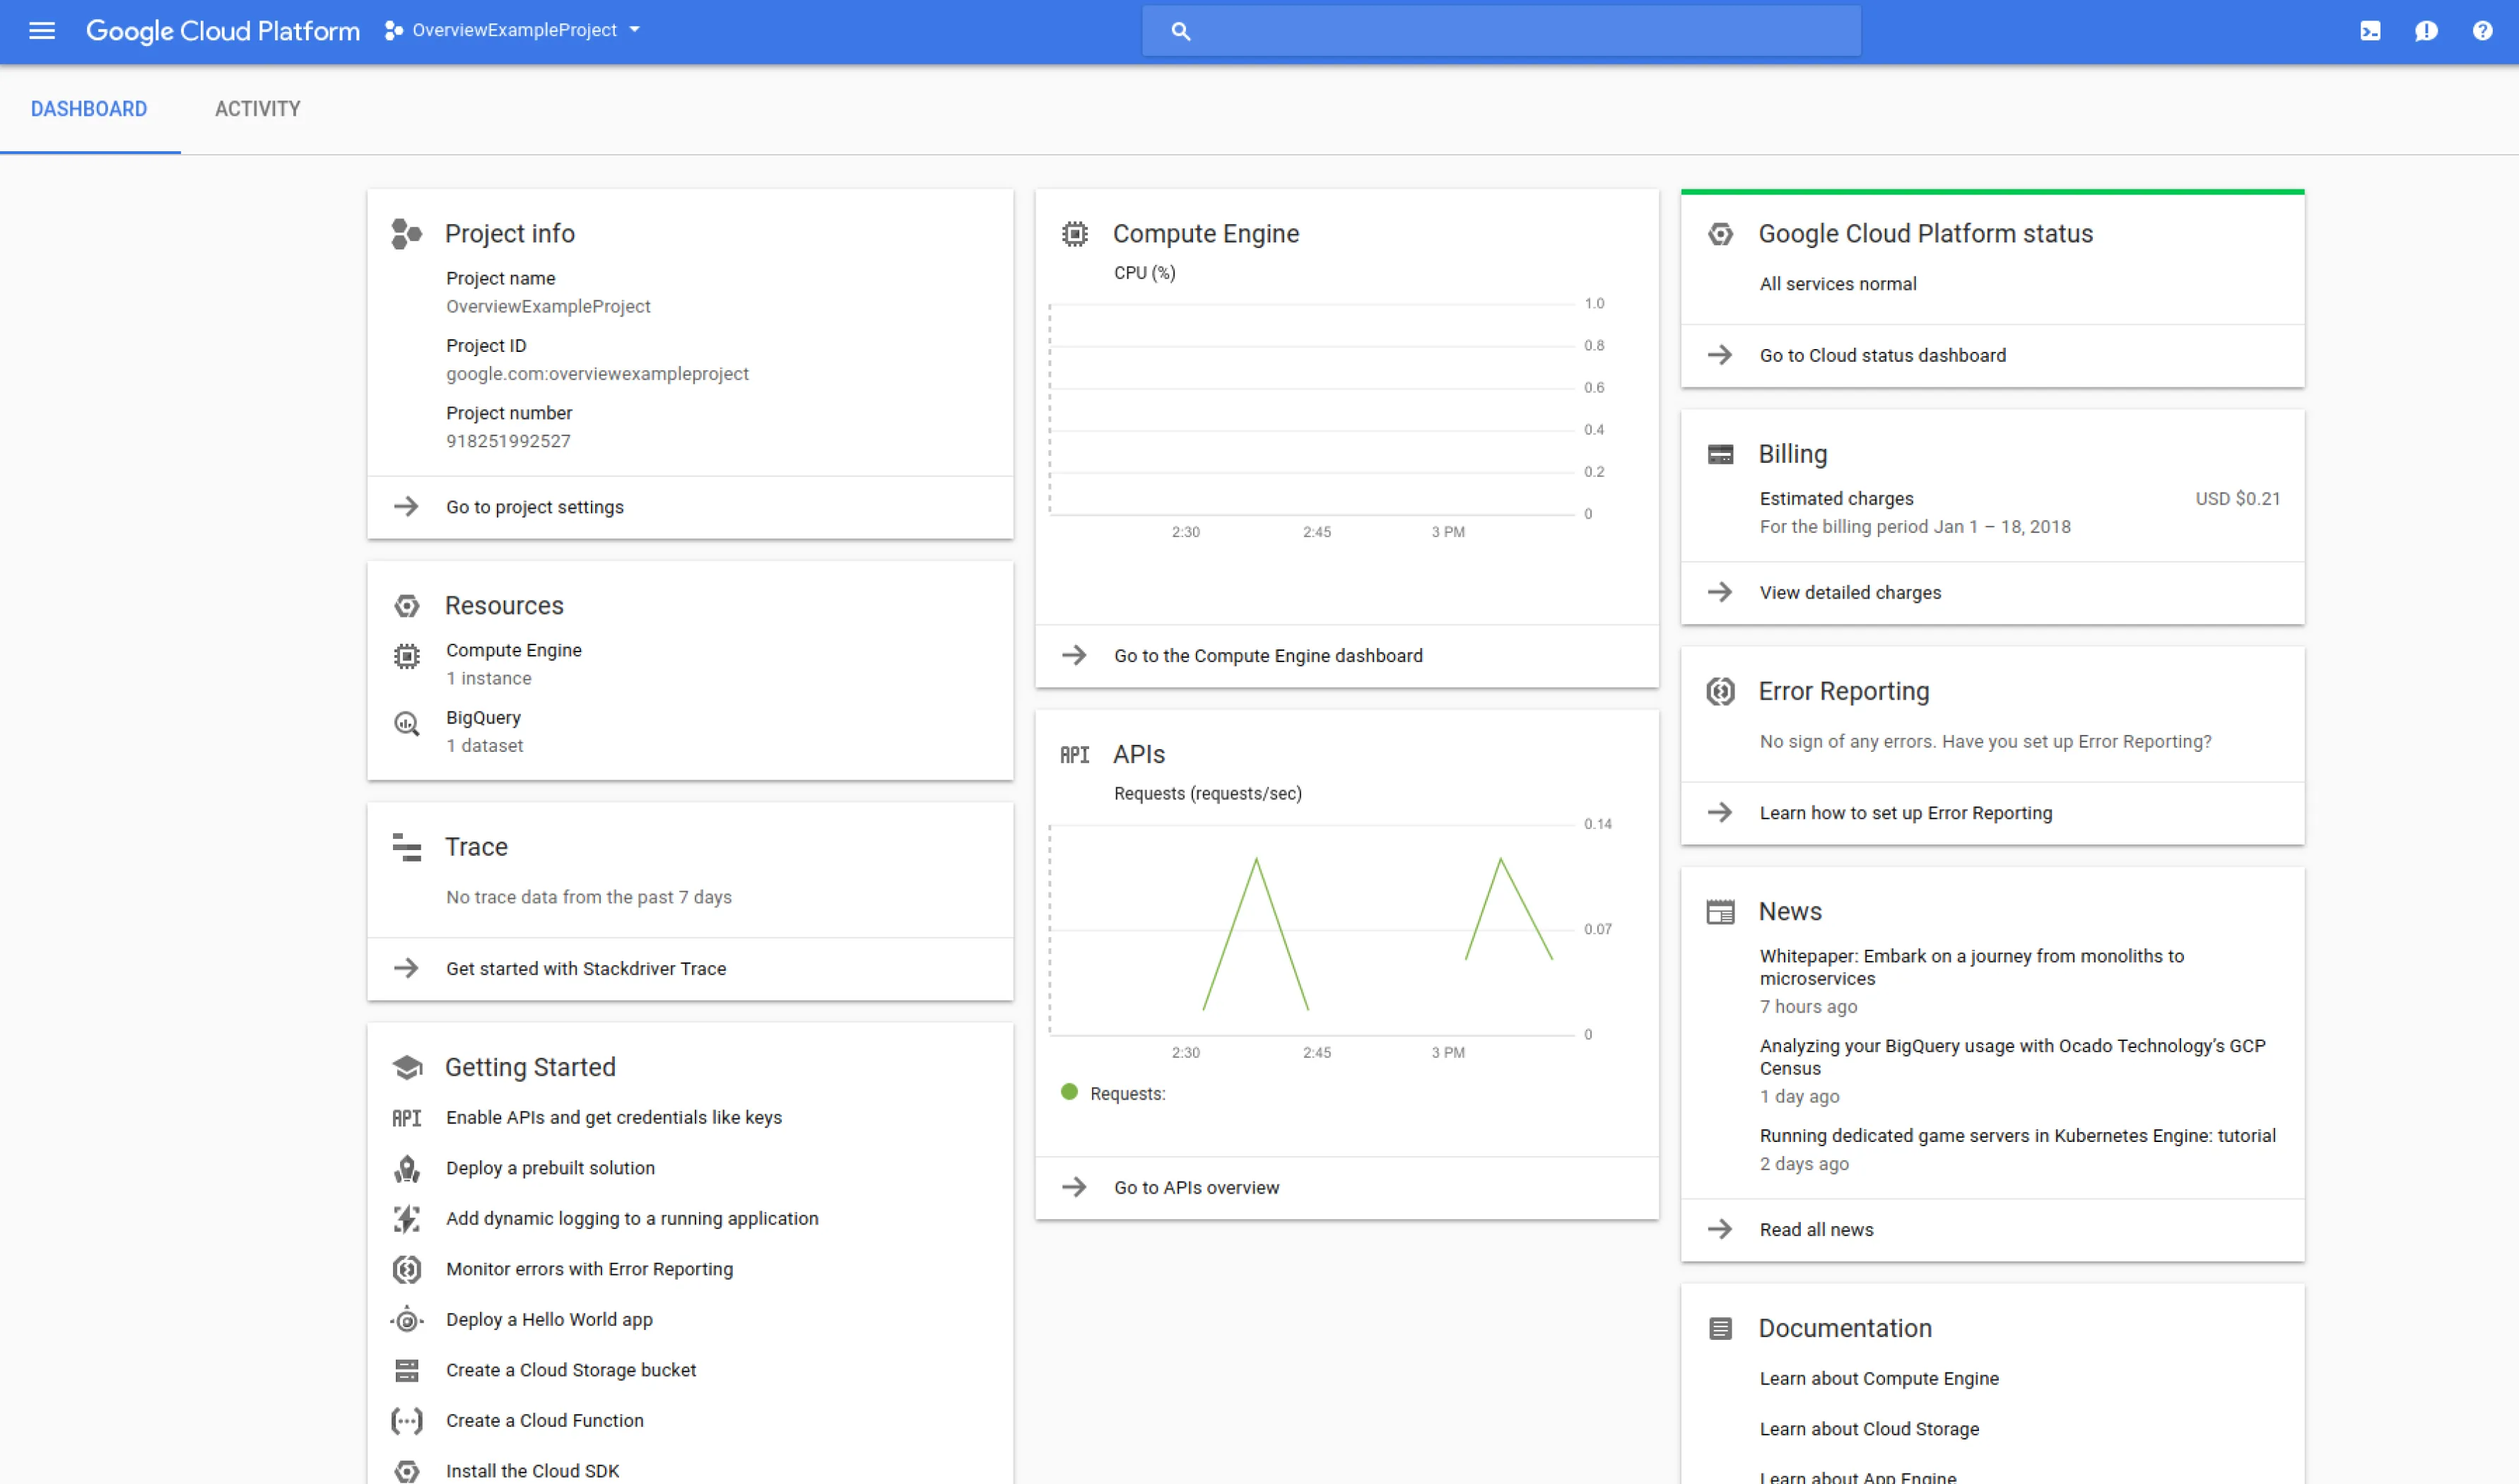The height and width of the screenshot is (1484, 2519).
Task: Click the Compute Engine CPU chart area
Action: pyautogui.click(x=1312, y=410)
